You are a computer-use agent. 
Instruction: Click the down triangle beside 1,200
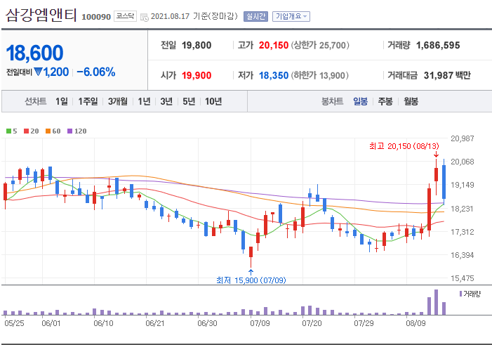[39, 72]
